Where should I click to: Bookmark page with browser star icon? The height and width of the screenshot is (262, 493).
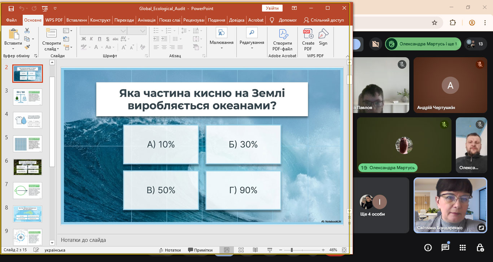pyautogui.click(x=435, y=23)
